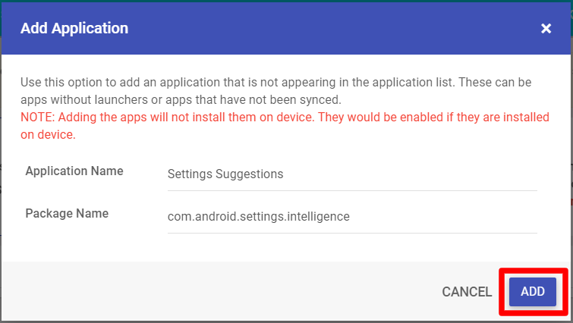Screen dimensions: 573x323
Task: Place cursor after 'com.android.settings.intelligence' text
Action: 351,216
